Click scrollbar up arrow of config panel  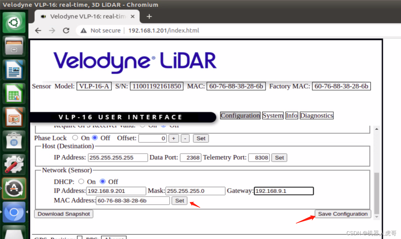[x=376, y=129]
